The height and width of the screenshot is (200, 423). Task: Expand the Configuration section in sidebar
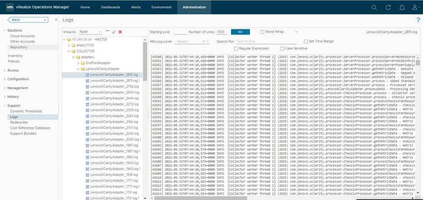coord(4,79)
